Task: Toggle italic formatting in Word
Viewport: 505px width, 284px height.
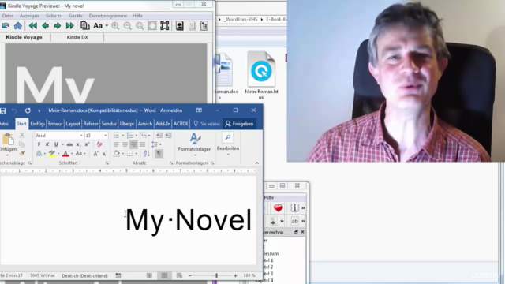Action: tap(47, 144)
